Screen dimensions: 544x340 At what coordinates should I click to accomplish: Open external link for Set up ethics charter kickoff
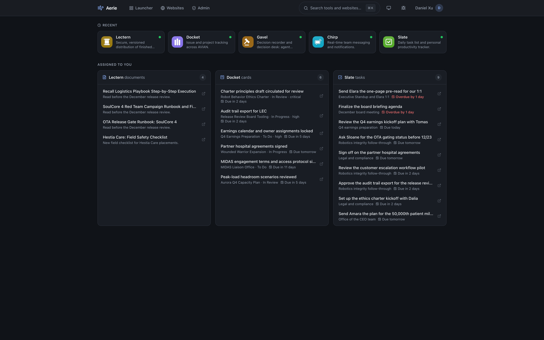pyautogui.click(x=439, y=201)
